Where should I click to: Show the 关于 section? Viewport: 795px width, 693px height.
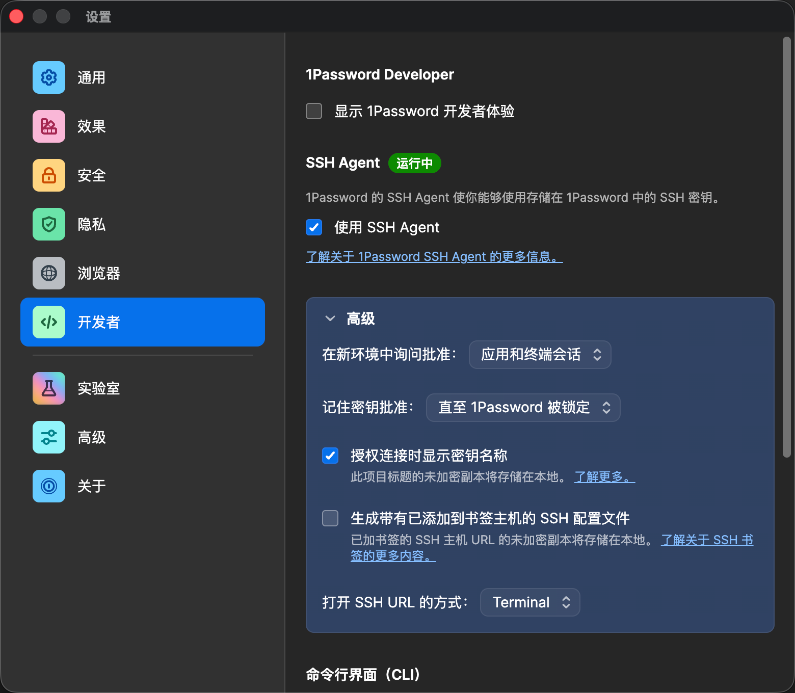coord(143,486)
